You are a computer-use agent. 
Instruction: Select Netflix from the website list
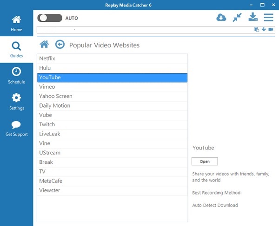[x=112, y=59]
